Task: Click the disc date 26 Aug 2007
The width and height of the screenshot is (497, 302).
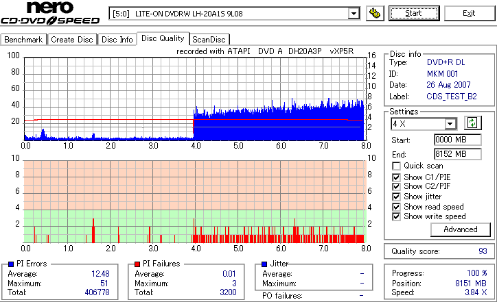Action: click(x=448, y=85)
